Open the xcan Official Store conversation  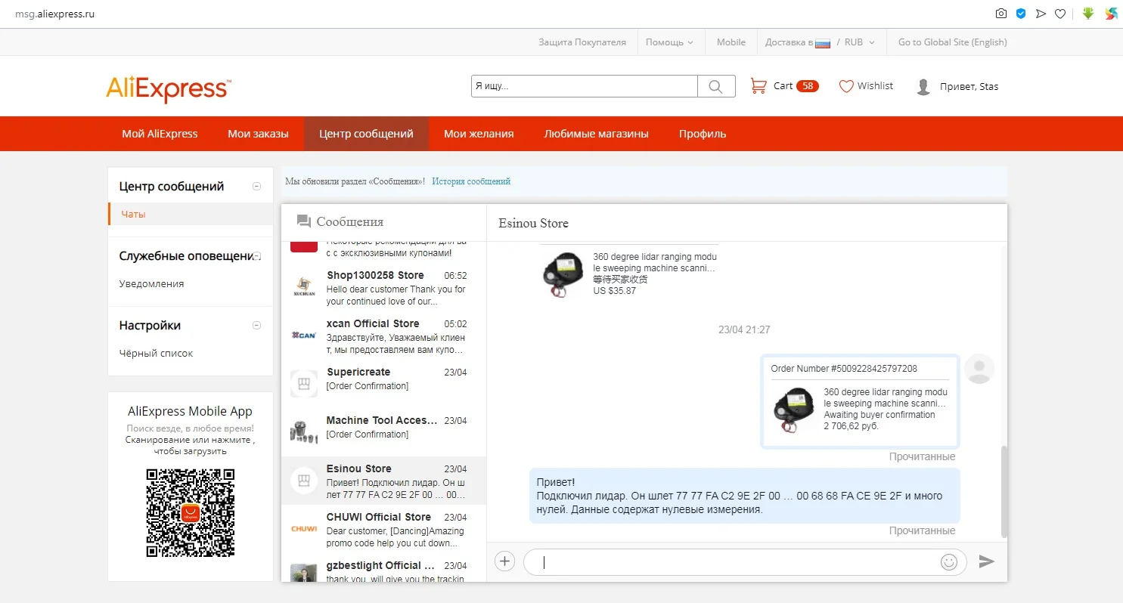click(383, 336)
